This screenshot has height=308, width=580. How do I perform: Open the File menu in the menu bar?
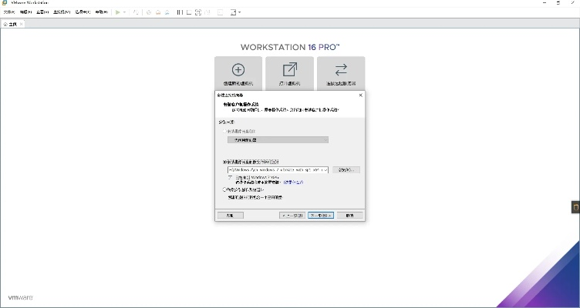click(8, 12)
